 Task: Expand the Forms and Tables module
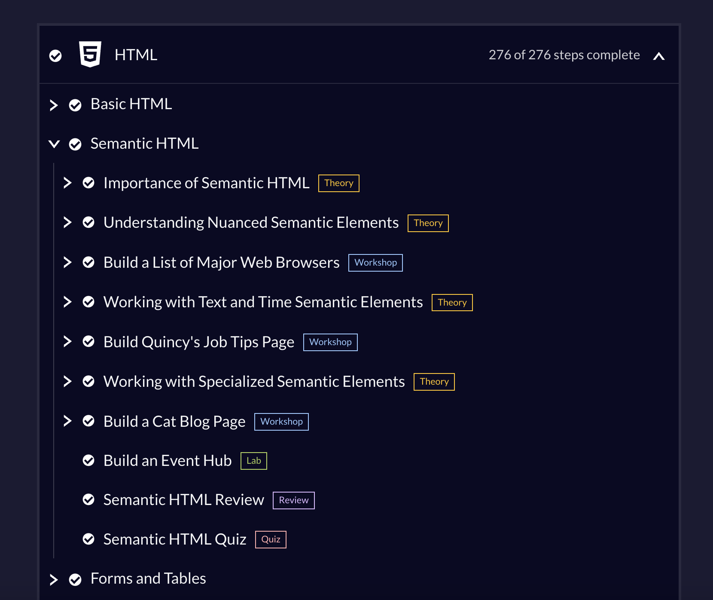click(x=54, y=580)
